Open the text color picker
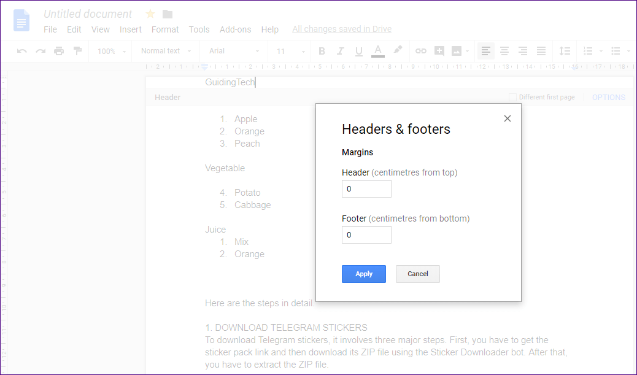 tap(378, 51)
